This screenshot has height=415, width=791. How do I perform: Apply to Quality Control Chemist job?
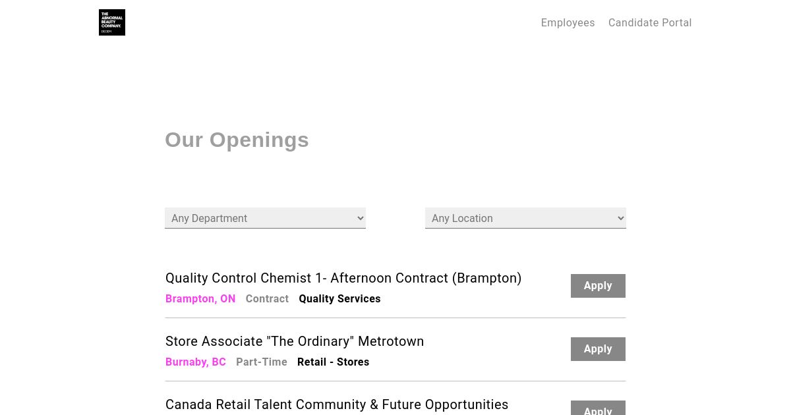pyautogui.click(x=598, y=286)
